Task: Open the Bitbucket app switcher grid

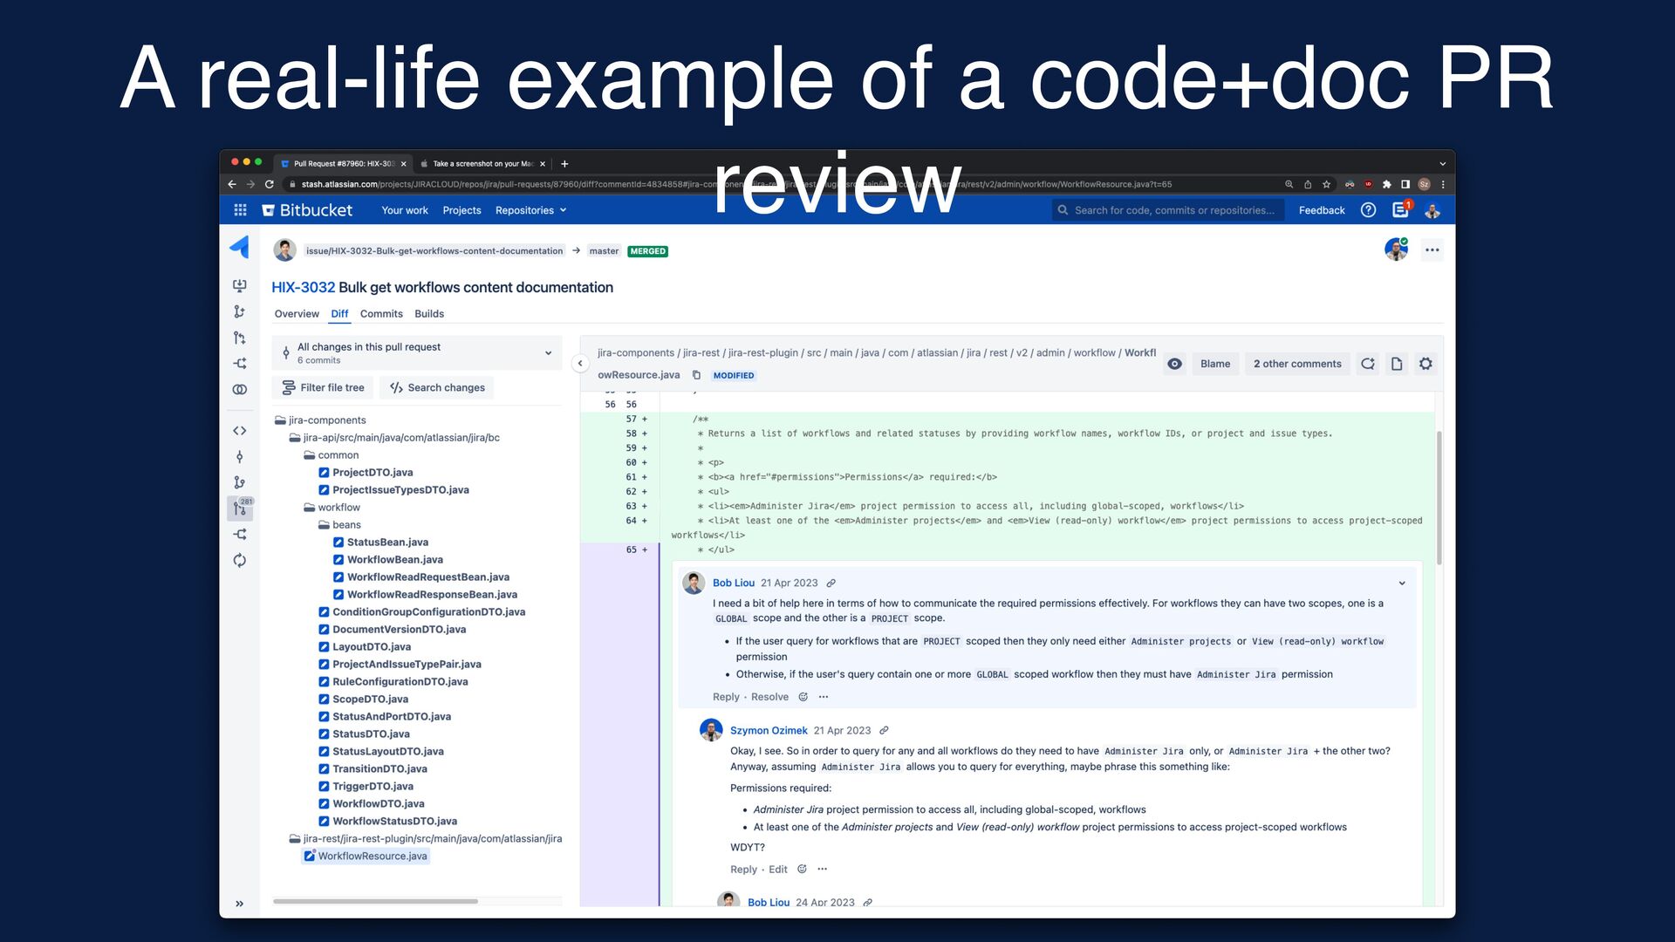Action: click(x=241, y=210)
